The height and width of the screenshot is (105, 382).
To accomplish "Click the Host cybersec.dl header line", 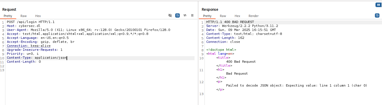I will tap(20, 26).
